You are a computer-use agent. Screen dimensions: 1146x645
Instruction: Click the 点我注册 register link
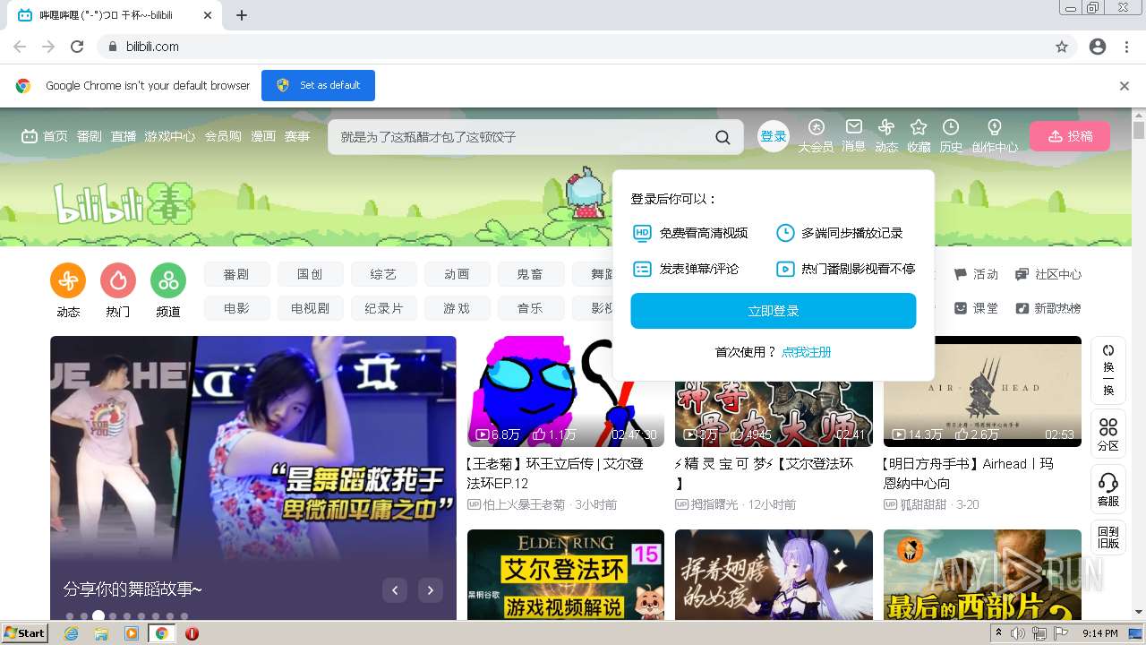[x=806, y=352]
